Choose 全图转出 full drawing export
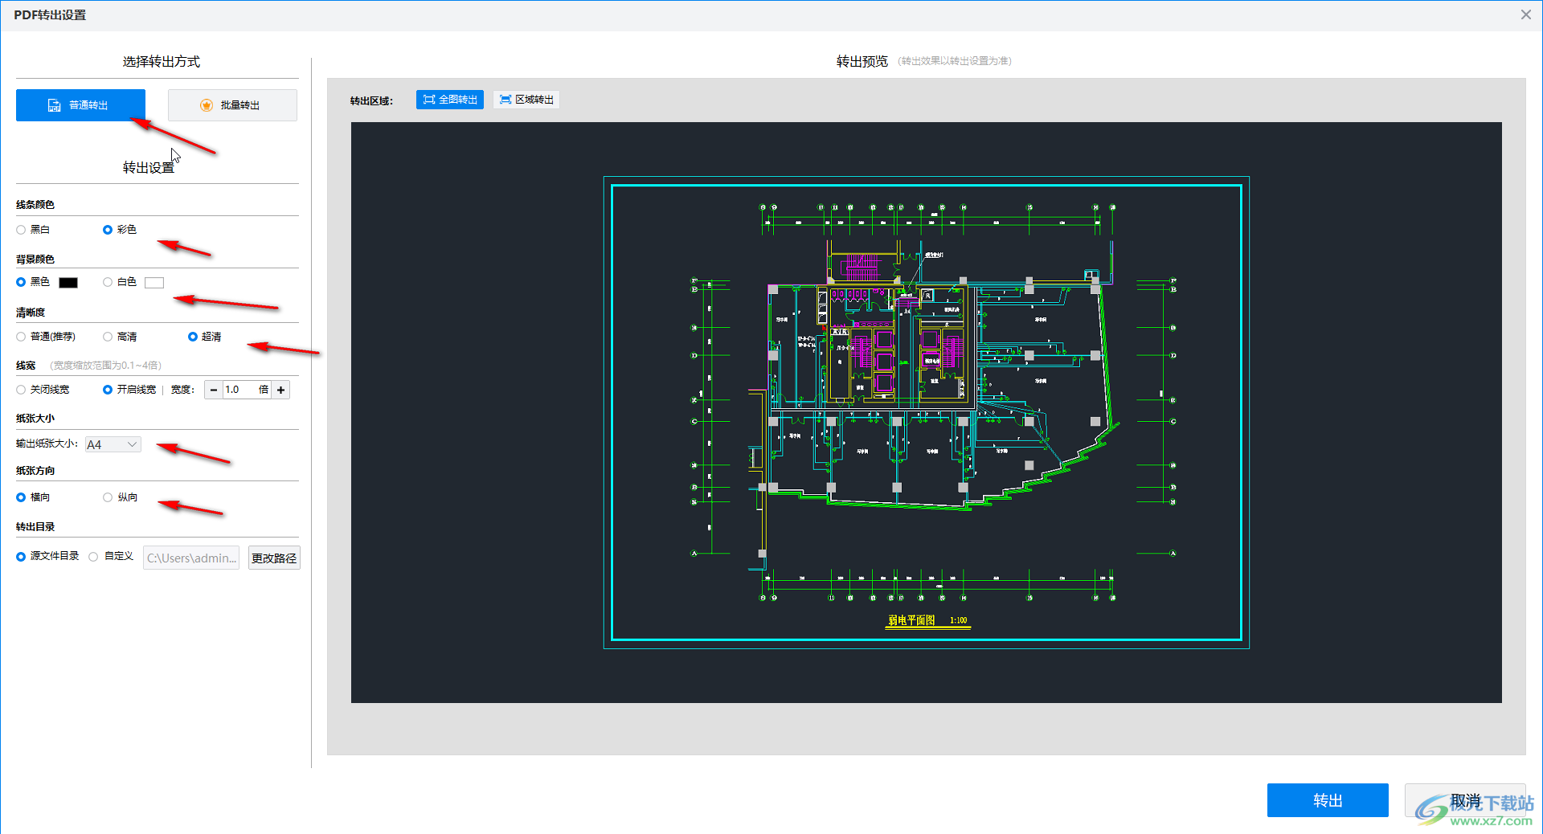 click(450, 100)
